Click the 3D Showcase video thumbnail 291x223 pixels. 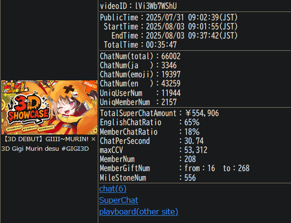tap(49, 107)
